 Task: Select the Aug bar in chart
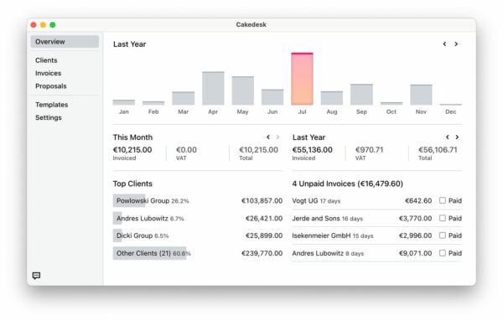332,98
